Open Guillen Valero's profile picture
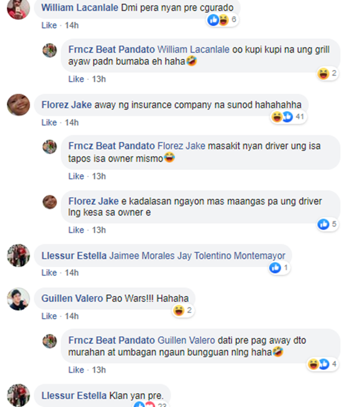Image resolution: width=362 pixels, height=407 pixels. point(18,299)
